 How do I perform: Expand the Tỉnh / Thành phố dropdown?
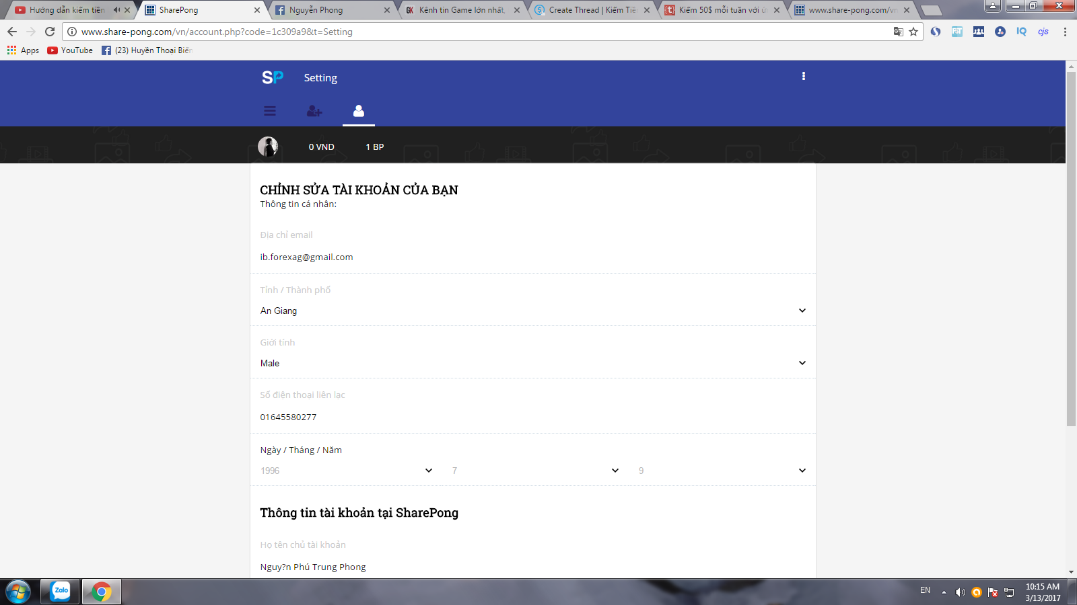(x=532, y=311)
